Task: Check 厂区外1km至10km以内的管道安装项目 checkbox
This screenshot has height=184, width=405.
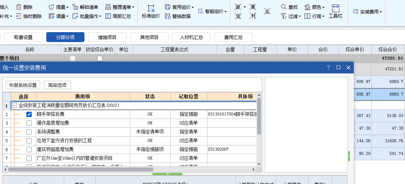Action: pos(29,158)
